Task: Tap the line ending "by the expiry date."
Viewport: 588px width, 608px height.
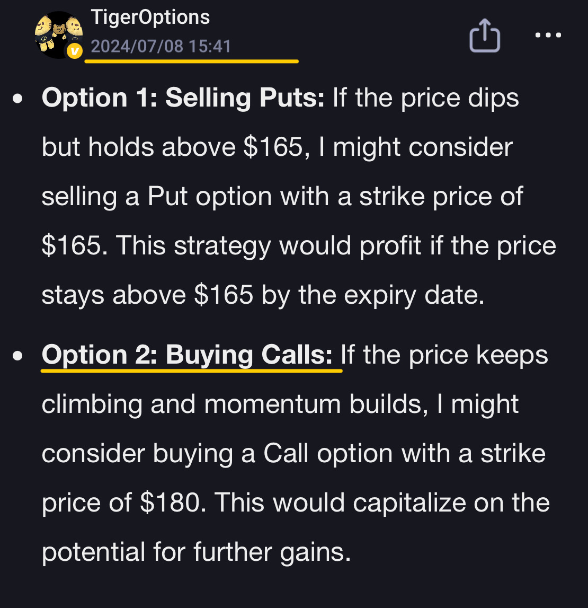Action: tap(263, 295)
